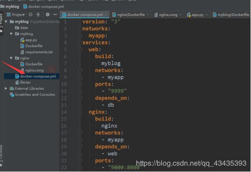Click the data folder icon in project tree
Viewport: 251px width, 172px height.
[17, 28]
